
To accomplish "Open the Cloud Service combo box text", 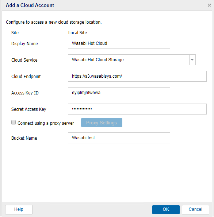I will (129, 60).
